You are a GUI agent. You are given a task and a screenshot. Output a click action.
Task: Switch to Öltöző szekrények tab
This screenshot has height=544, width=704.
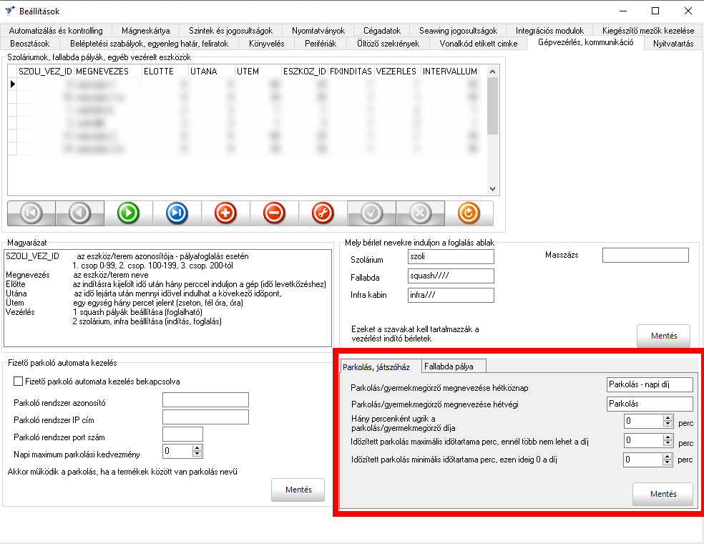coord(388,44)
